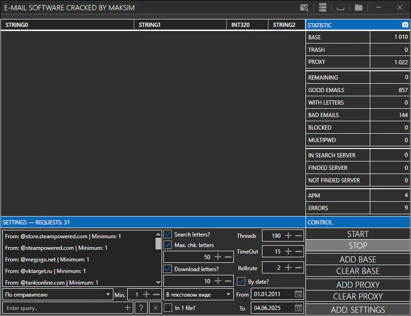Decrease download letters count below 10
The image size is (411, 316).
pos(228,281)
